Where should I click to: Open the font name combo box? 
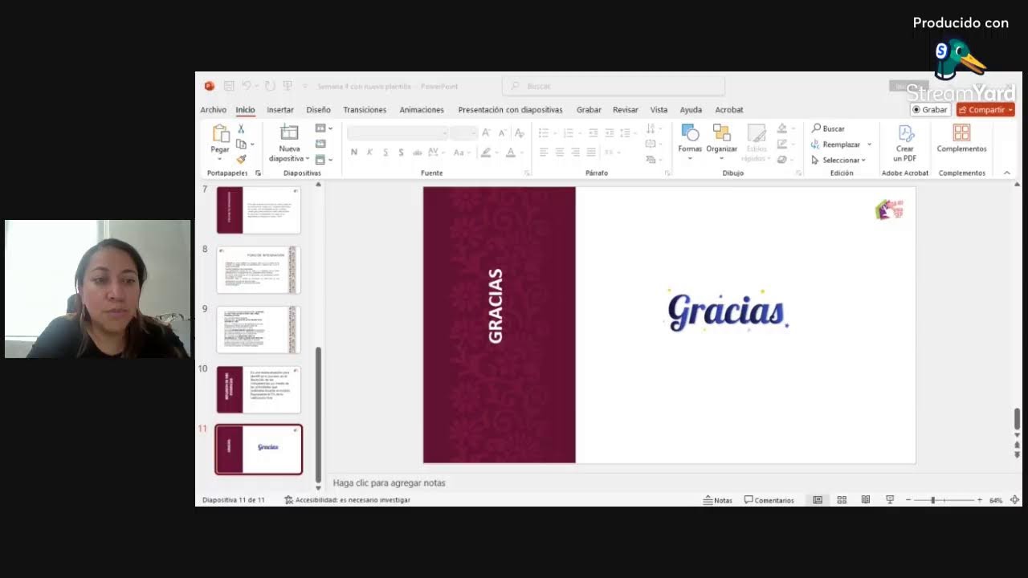[398, 132]
